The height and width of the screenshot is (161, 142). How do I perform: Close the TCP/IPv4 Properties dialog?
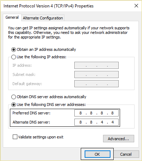[136, 6]
